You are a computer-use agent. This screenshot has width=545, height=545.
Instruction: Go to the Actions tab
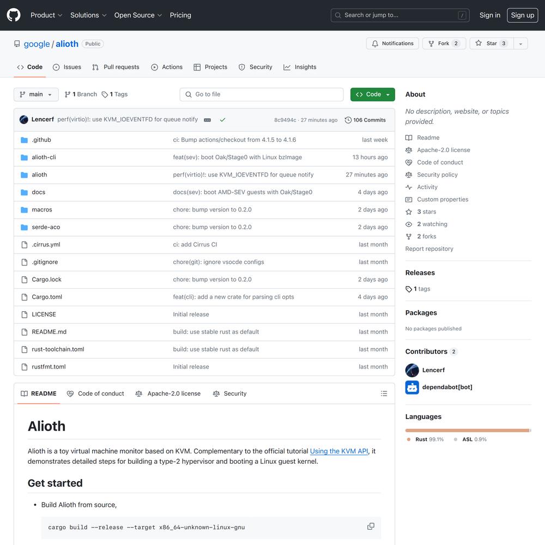pyautogui.click(x=167, y=67)
